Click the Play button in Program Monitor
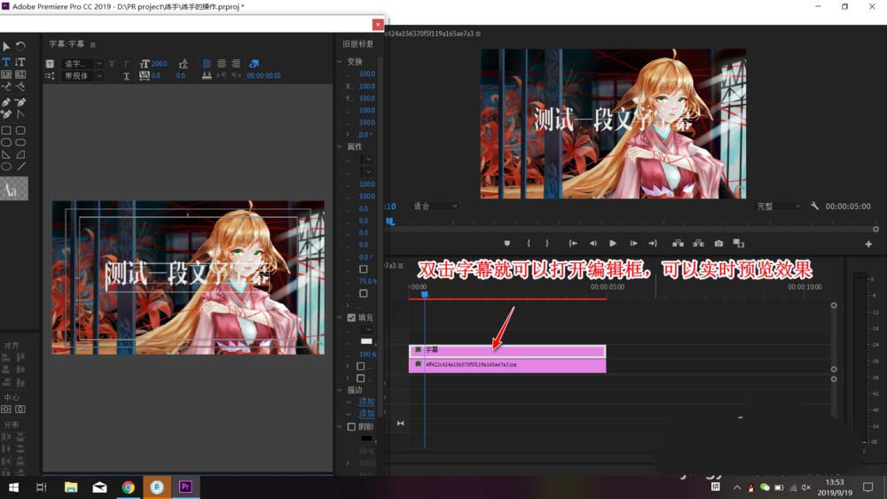Screen dimensions: 887x499 point(613,243)
